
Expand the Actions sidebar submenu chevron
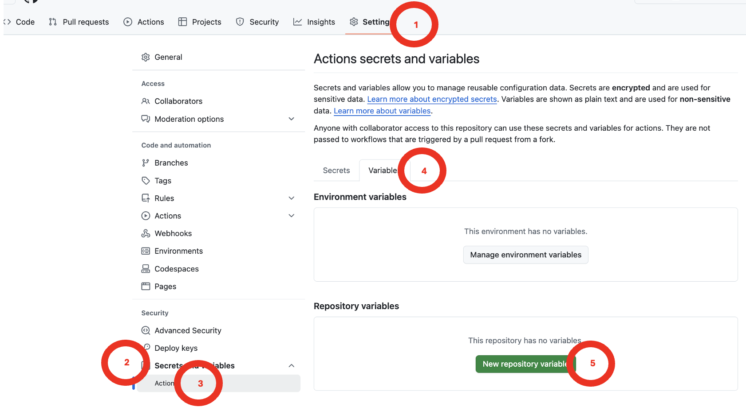[x=291, y=216]
